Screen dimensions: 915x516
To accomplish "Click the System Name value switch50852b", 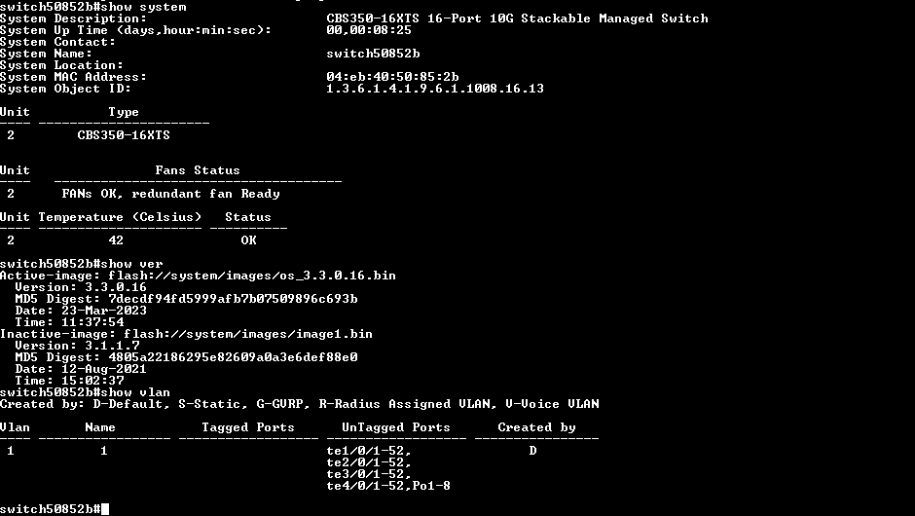I will pyautogui.click(x=373, y=54).
